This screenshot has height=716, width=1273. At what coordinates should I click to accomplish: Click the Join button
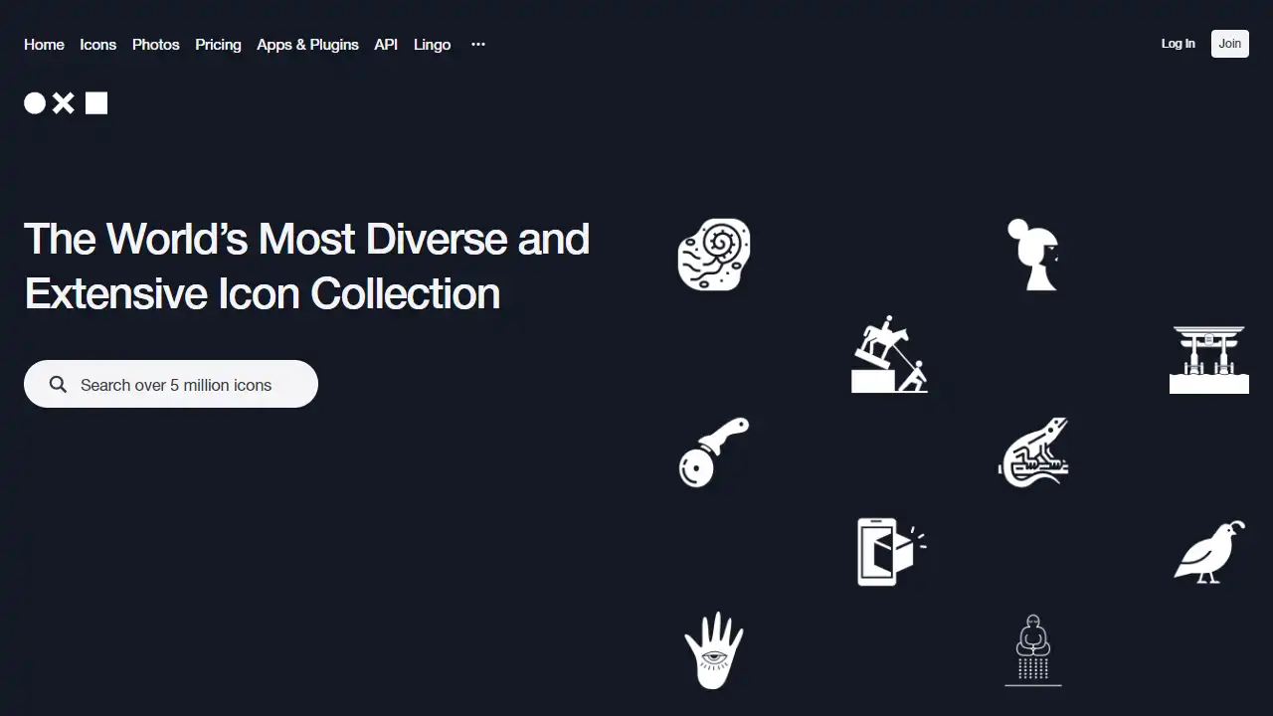point(1229,44)
